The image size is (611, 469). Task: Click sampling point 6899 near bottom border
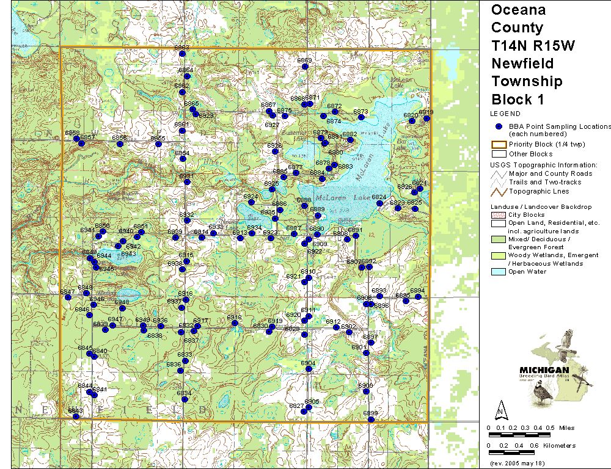click(x=370, y=420)
